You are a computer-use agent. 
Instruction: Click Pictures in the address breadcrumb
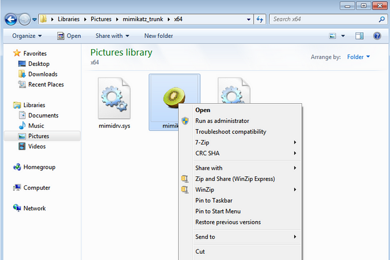[101, 19]
